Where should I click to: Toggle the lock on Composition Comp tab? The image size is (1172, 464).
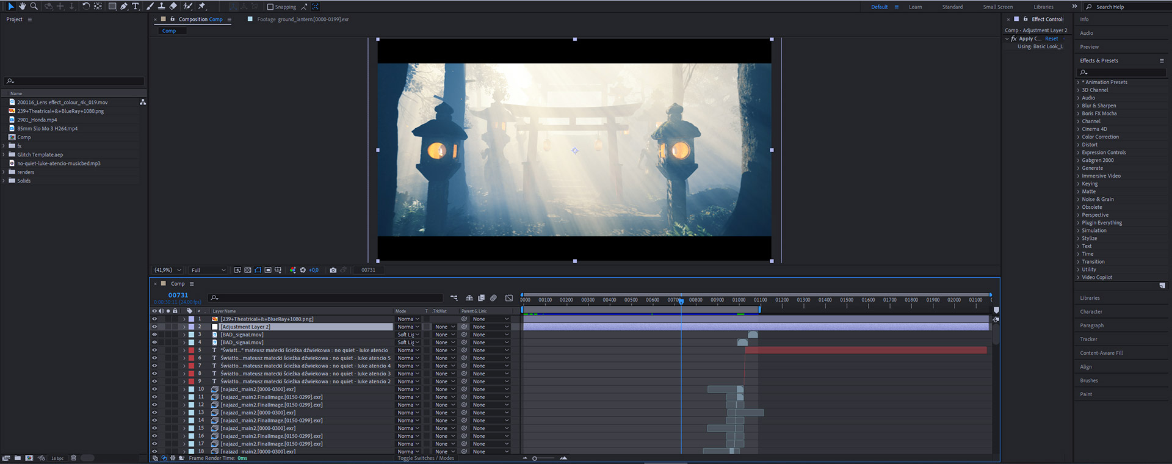173,19
